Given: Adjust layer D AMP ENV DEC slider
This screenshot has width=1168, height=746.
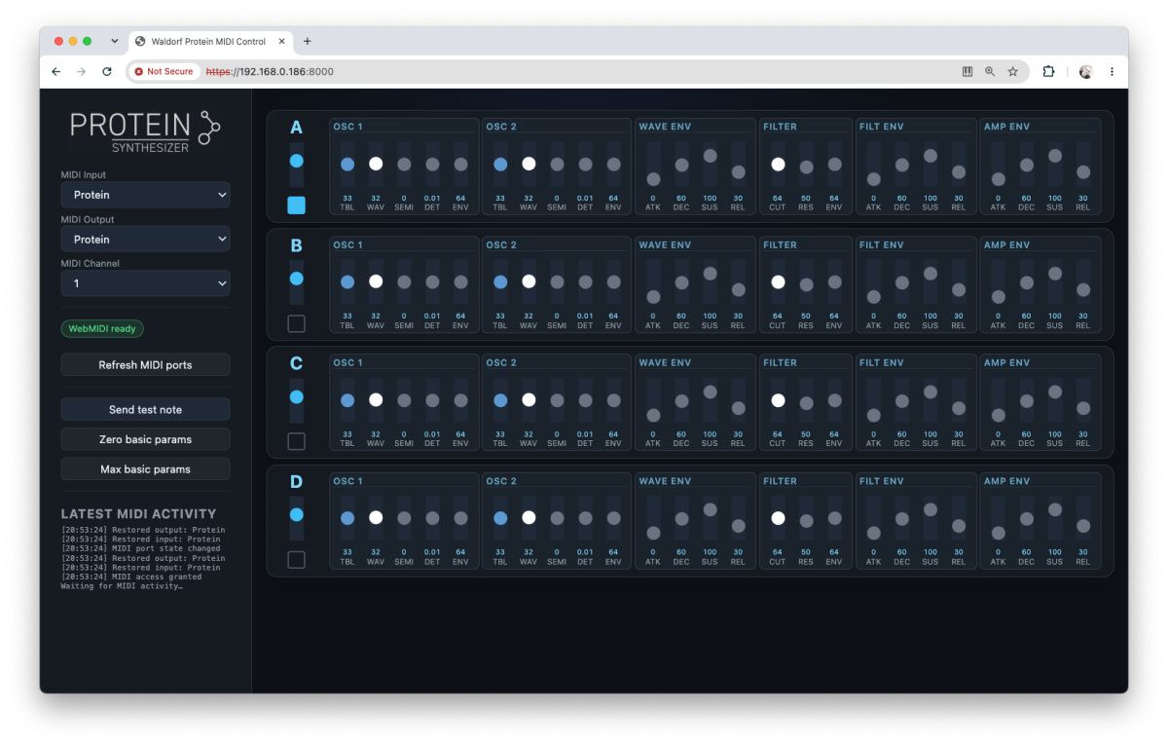Looking at the screenshot, I should [x=1027, y=518].
